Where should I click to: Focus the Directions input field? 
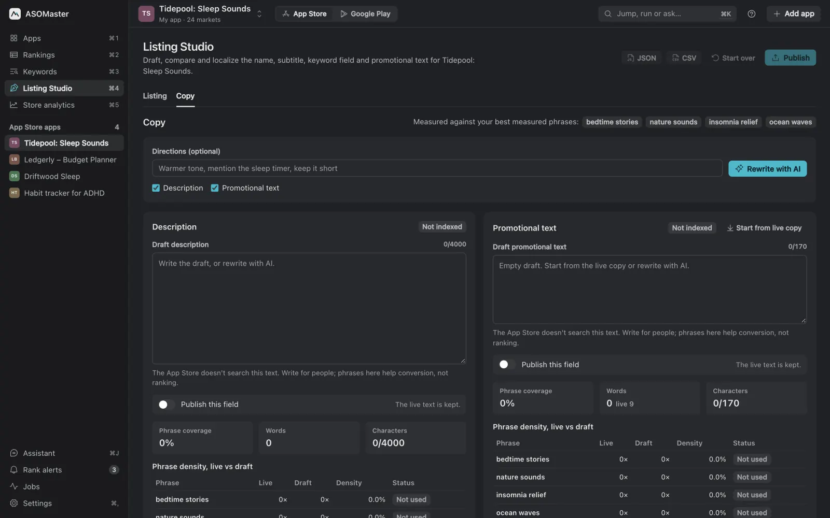pos(437,168)
